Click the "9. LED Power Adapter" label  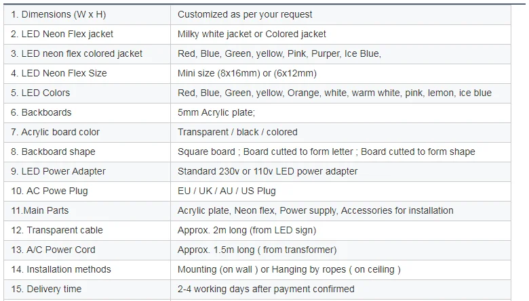point(58,171)
